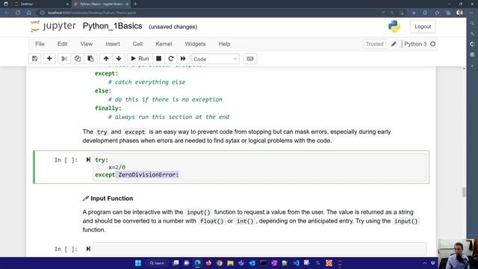Click the Jupyter logo
This screenshot has height=269, width=478.
(53, 26)
